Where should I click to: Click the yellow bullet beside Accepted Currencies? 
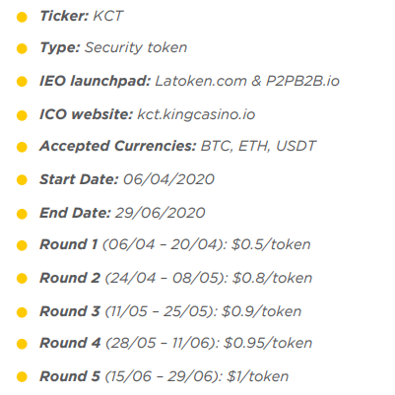(x=22, y=147)
